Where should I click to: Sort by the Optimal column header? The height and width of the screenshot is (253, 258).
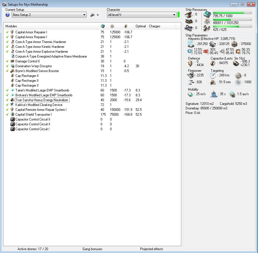pos(140,26)
